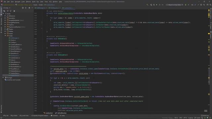The width and height of the screenshot is (212, 119).
Task: Click the locate-file target icon in Explorer
Action: click(x=23, y=8)
